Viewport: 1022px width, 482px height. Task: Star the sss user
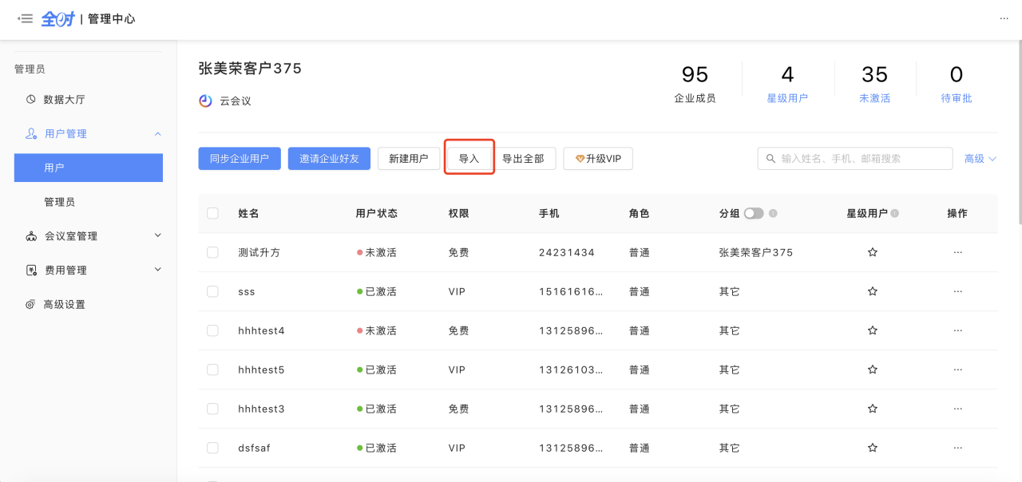click(x=873, y=291)
